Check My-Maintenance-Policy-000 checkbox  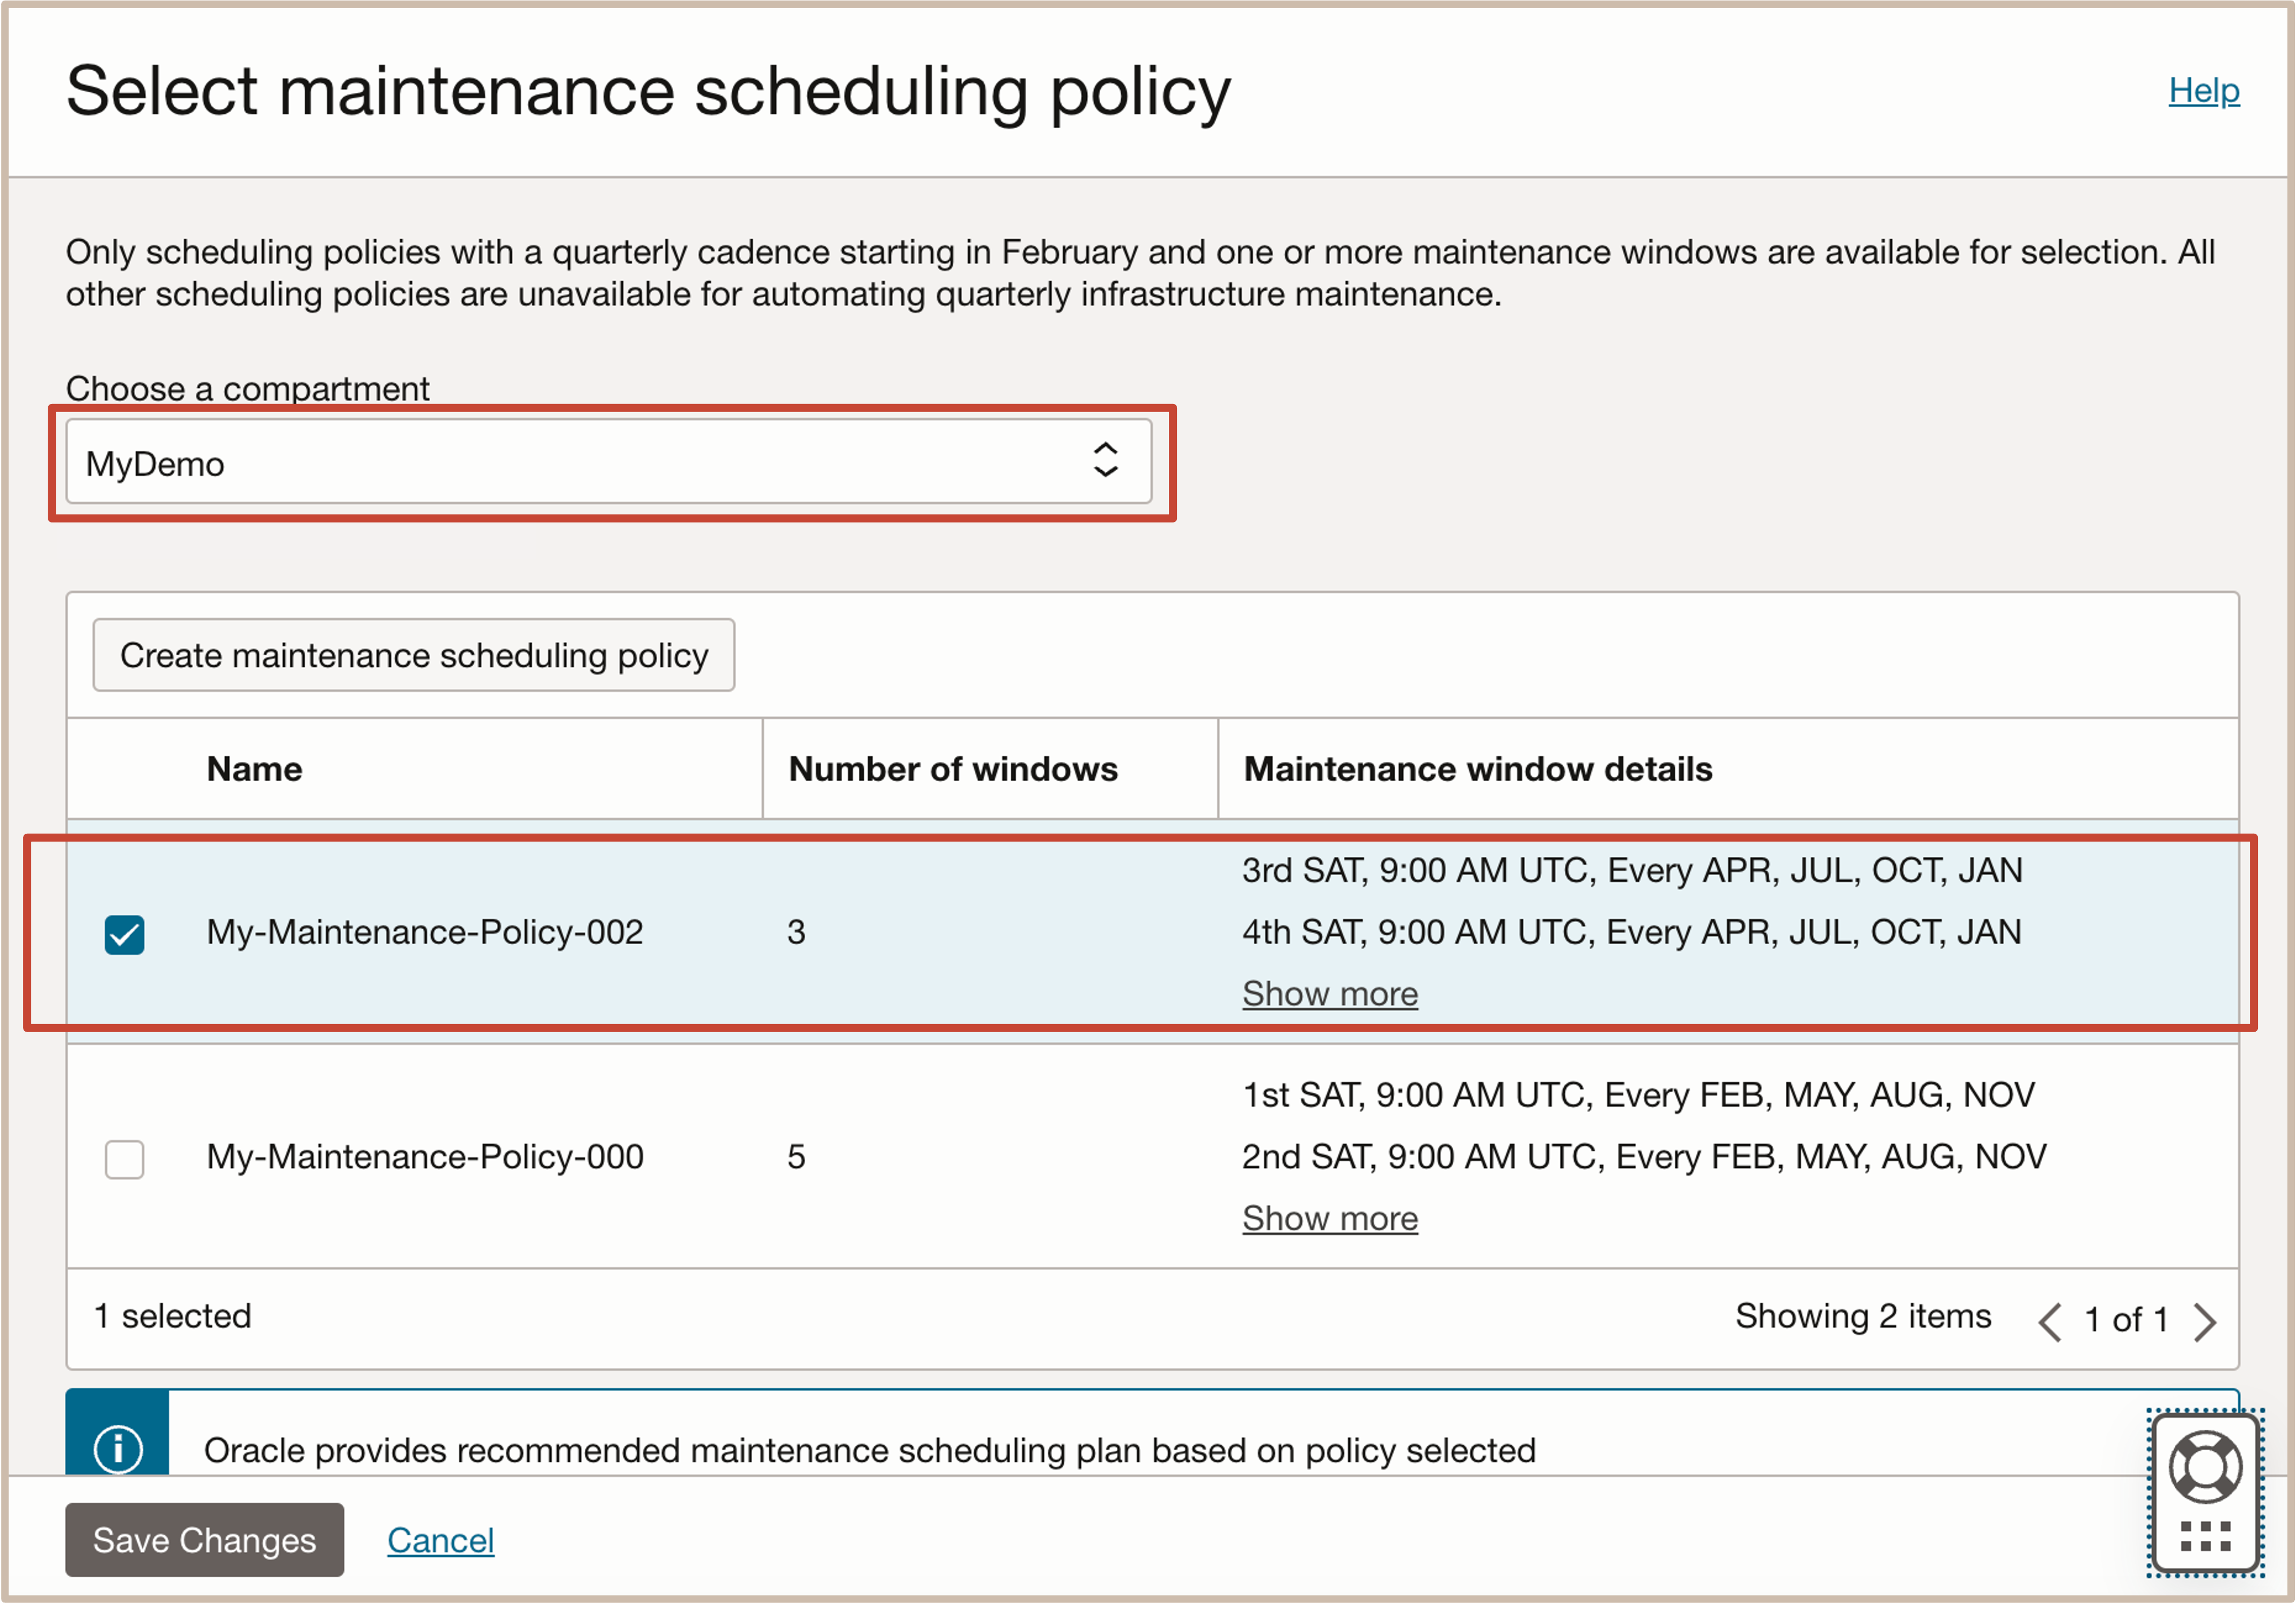[x=125, y=1159]
